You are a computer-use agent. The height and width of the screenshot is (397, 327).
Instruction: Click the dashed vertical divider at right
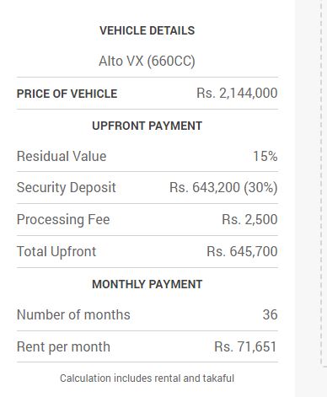[x=322, y=183]
